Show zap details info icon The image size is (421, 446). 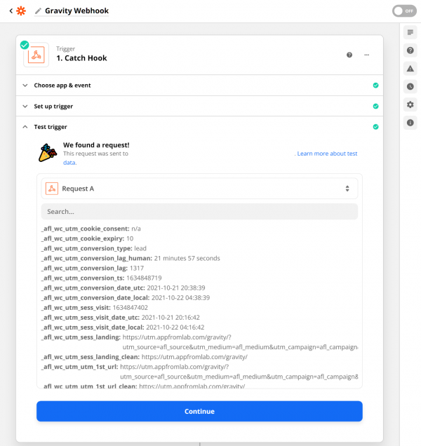410,123
